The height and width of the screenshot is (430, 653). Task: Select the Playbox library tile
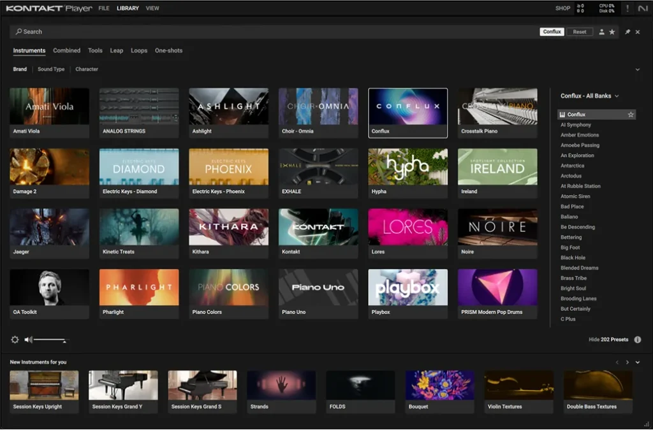pos(407,294)
